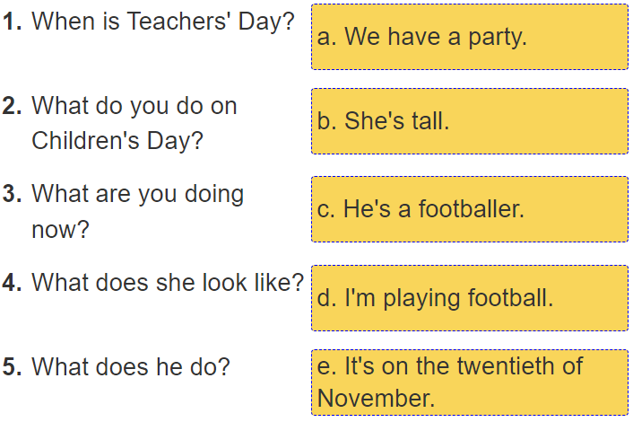Click the word 'now?' in question 3
This screenshot has width=633, height=422.
(60, 230)
